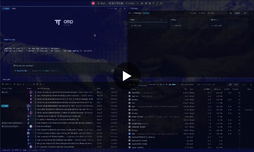254x152 pixels.
Task: Click the send button in prompt box
Action: 112,71
